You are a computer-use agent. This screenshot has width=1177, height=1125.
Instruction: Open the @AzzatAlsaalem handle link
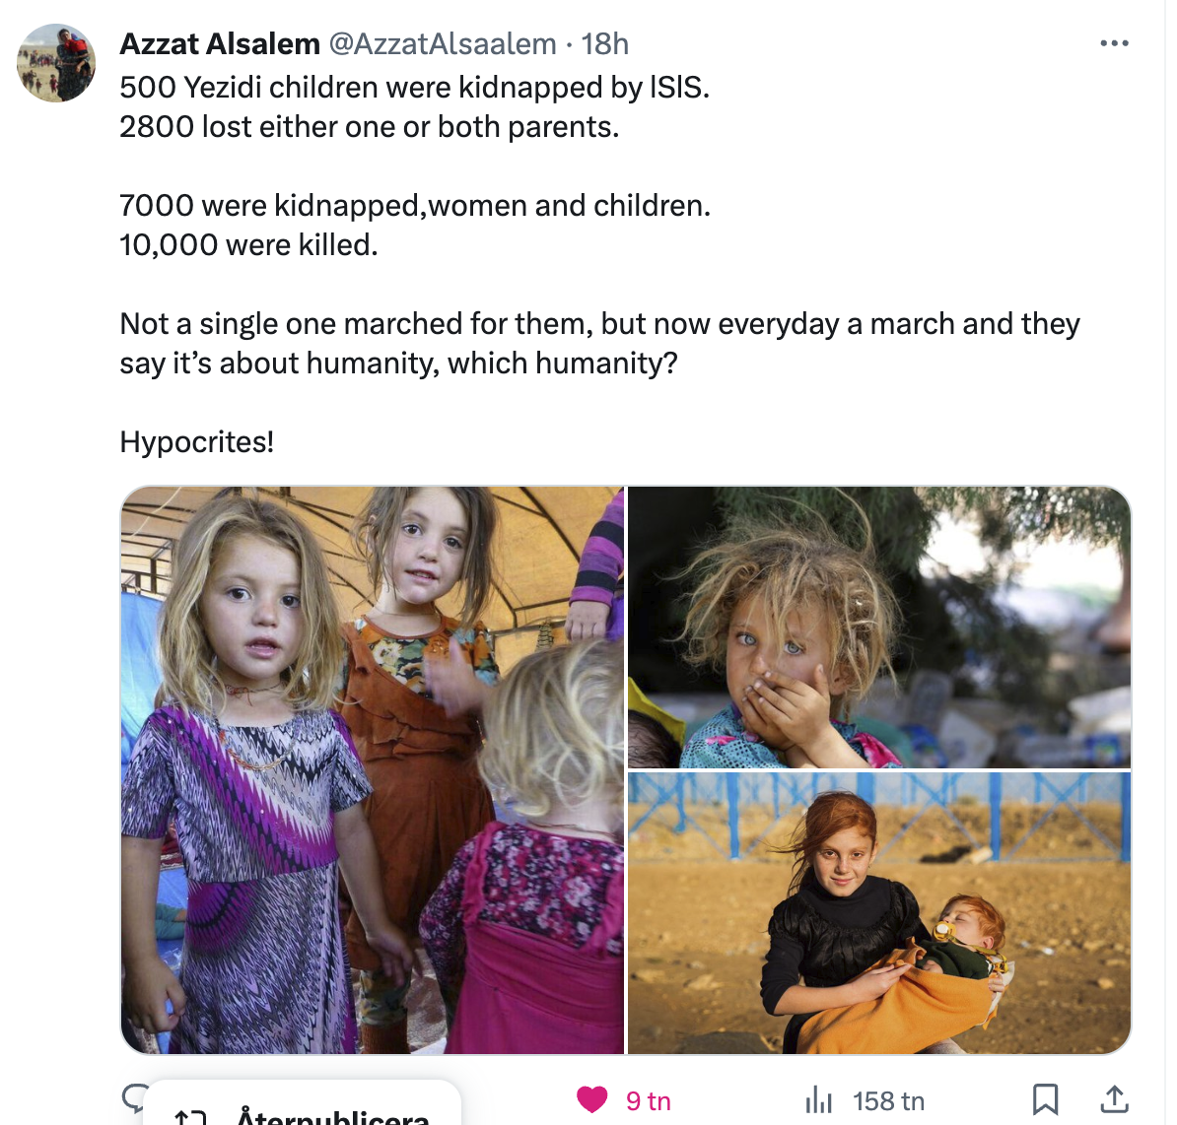point(442,44)
